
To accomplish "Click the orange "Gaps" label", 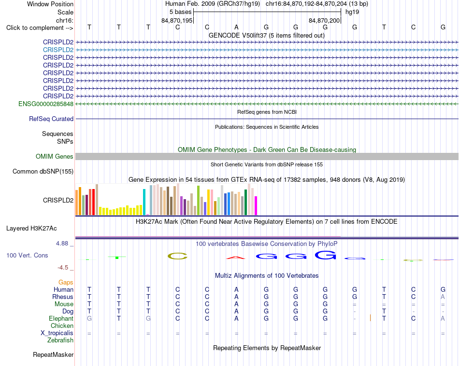I will pyautogui.click(x=66, y=282).
